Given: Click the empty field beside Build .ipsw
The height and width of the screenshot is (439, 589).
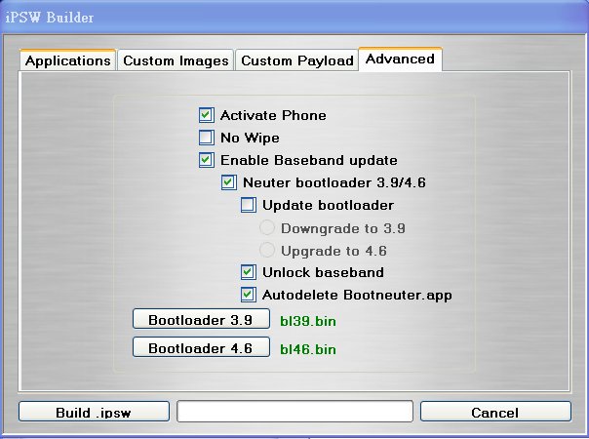Looking at the screenshot, I should [x=294, y=412].
